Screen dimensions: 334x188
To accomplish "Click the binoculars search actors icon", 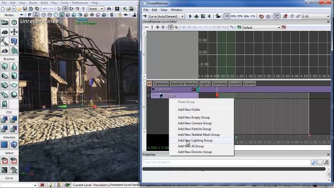I will click(109, 9).
